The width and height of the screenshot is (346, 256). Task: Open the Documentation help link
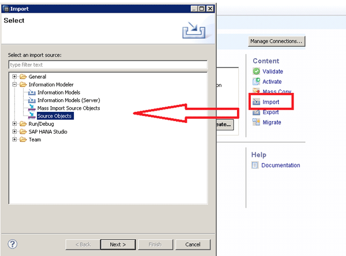(x=281, y=165)
